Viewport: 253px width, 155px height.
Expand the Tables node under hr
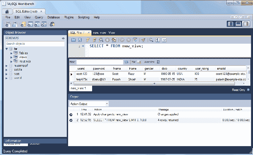[x=11, y=53]
